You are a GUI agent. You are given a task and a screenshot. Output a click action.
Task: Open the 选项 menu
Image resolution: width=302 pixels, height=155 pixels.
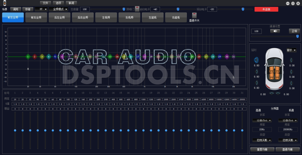[59, 3]
